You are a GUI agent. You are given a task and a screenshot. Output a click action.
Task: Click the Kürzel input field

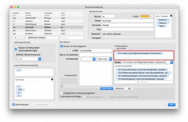108,17
